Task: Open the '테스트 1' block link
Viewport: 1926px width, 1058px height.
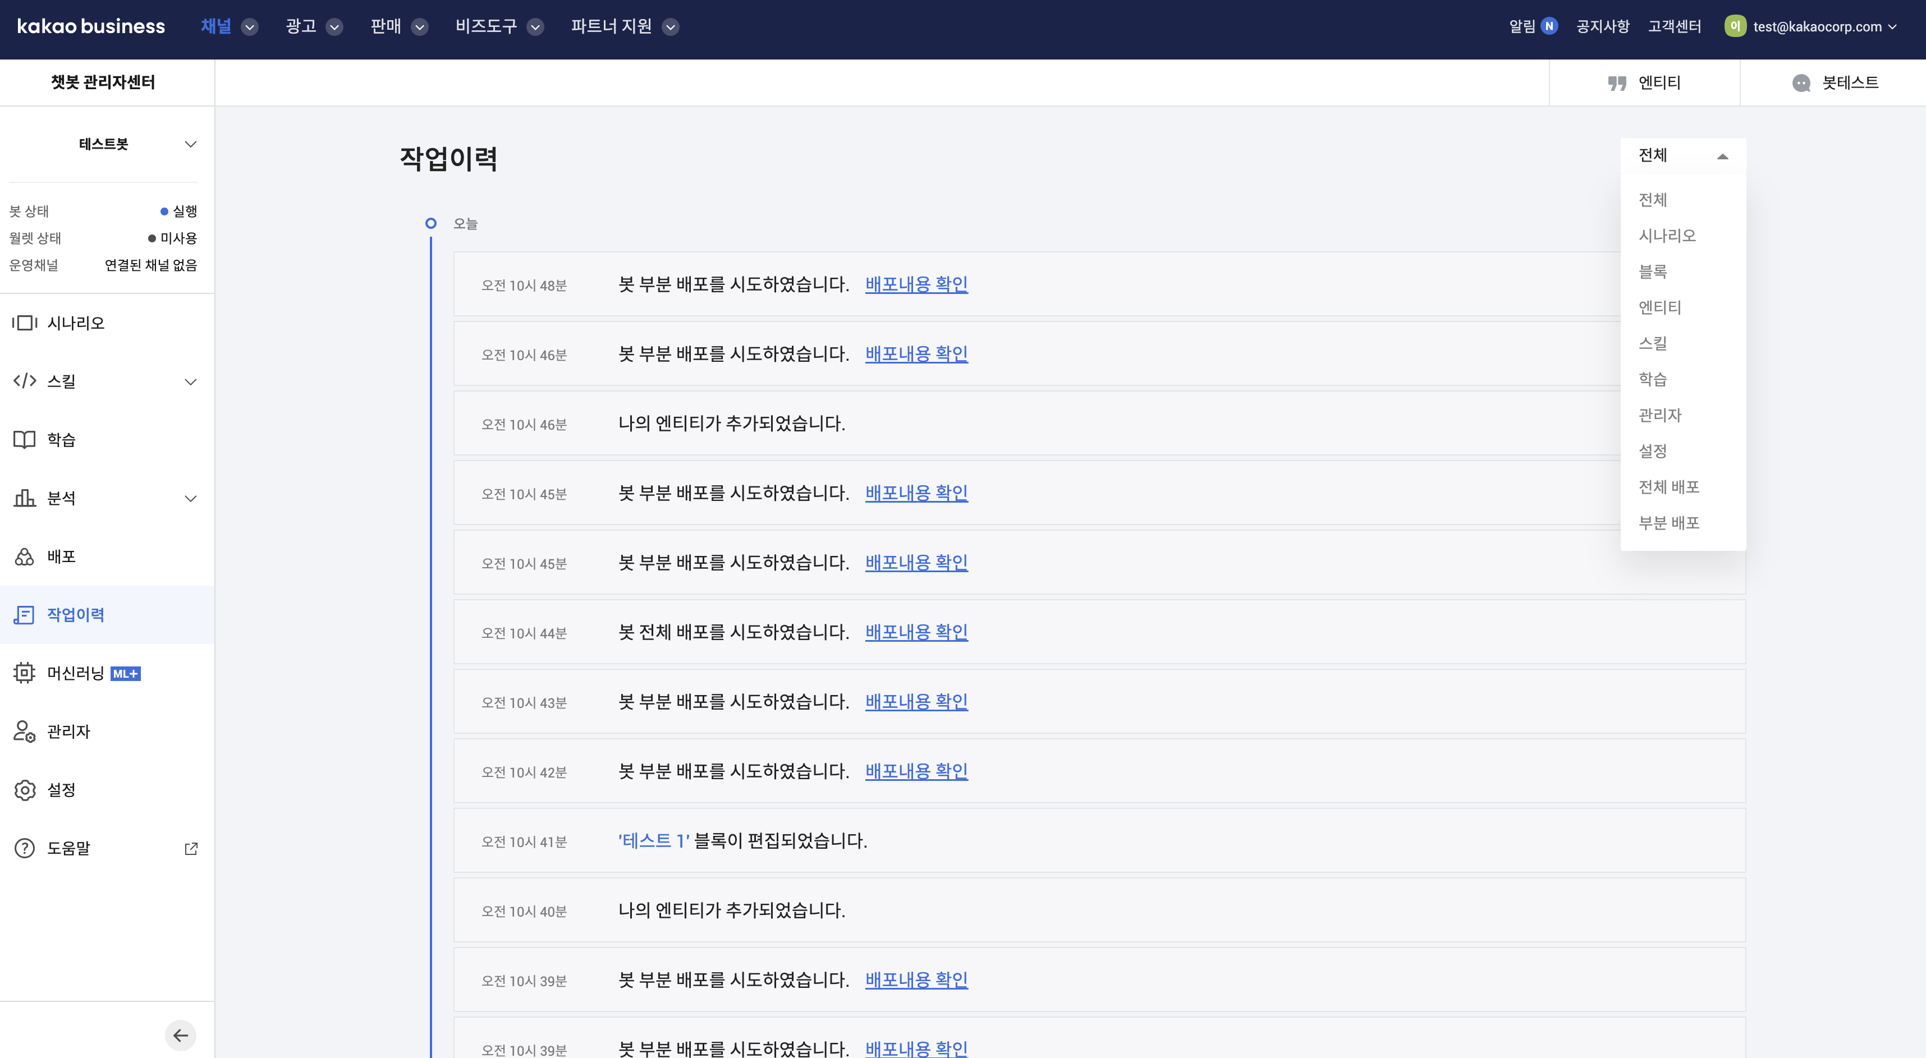Action: [653, 840]
